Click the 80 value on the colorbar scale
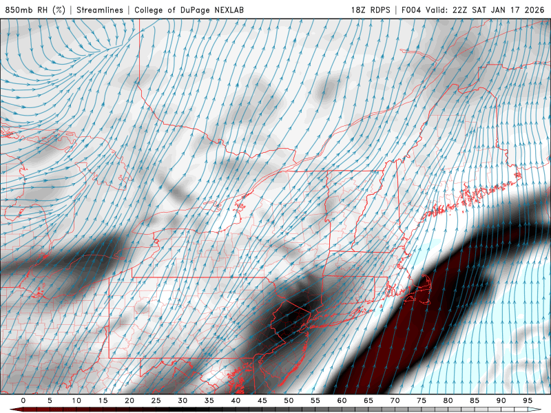The height and width of the screenshot is (413, 551). point(448,401)
